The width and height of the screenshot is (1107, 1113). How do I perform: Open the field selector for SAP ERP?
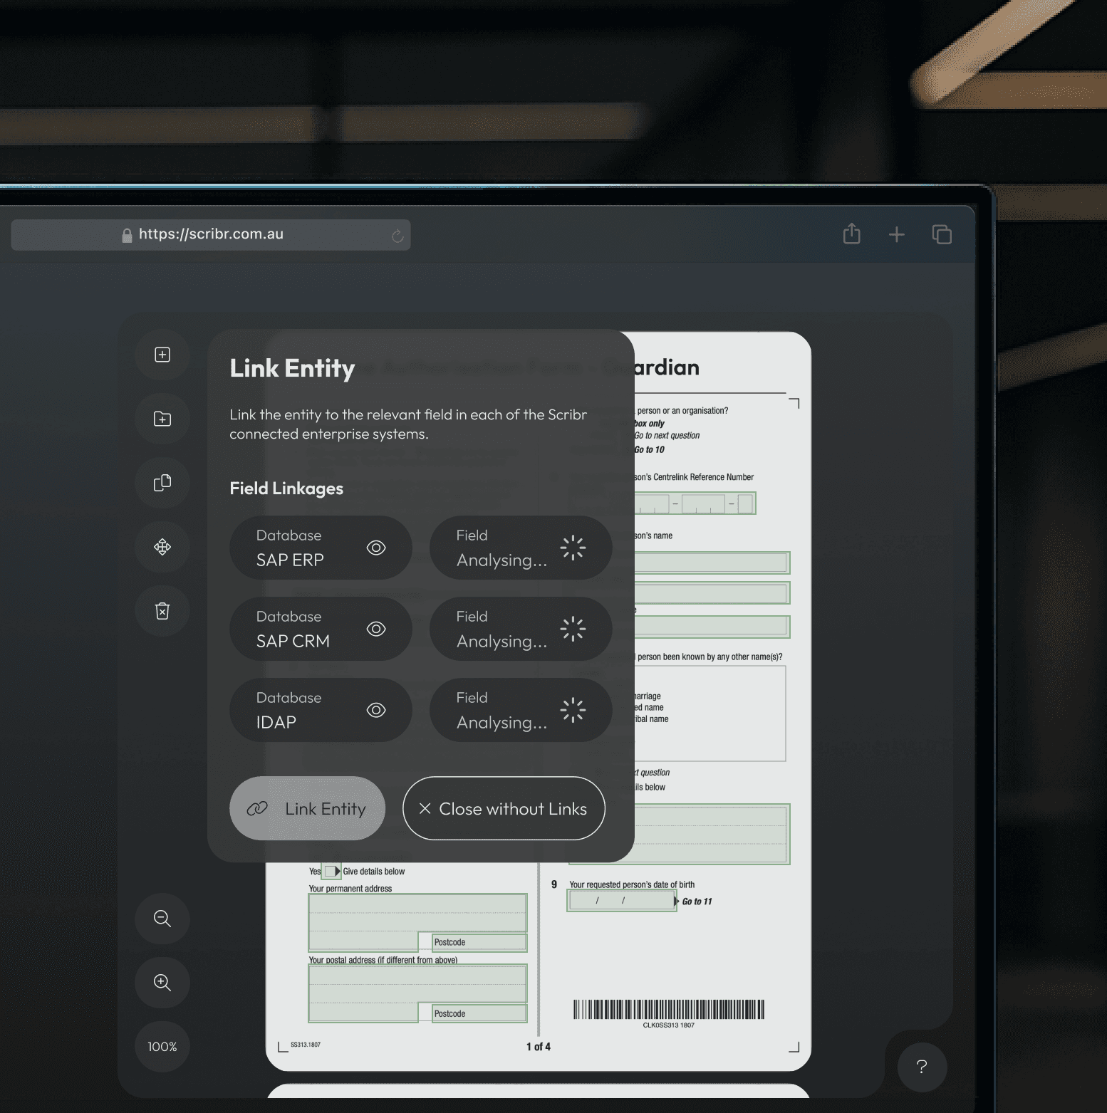click(521, 548)
